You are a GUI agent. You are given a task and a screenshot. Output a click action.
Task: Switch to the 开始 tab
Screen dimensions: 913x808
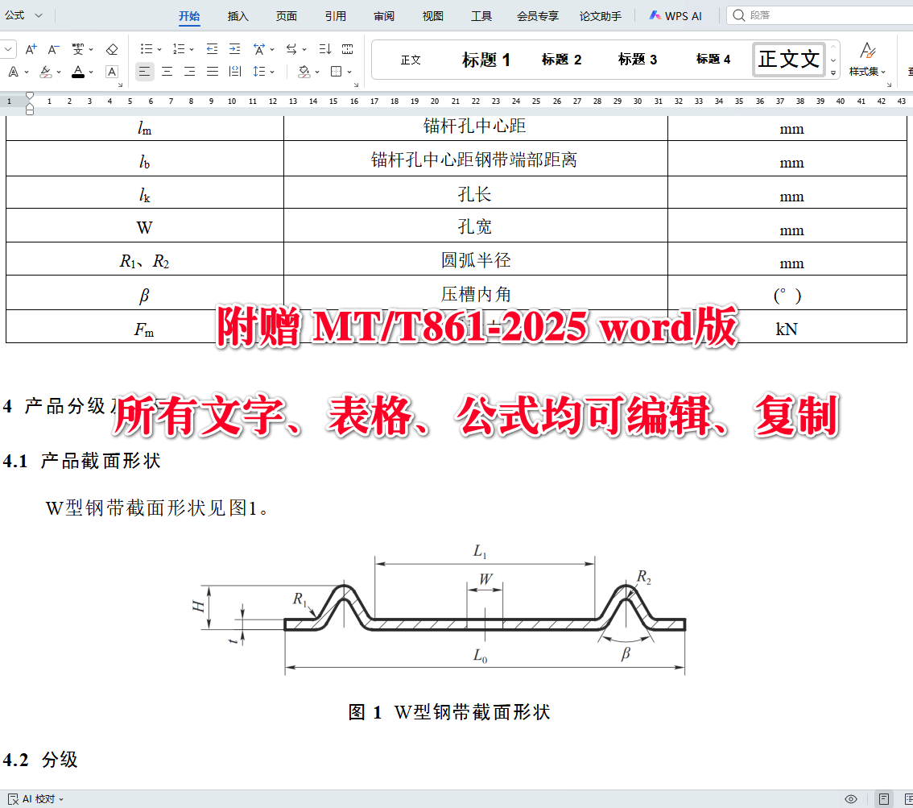189,16
